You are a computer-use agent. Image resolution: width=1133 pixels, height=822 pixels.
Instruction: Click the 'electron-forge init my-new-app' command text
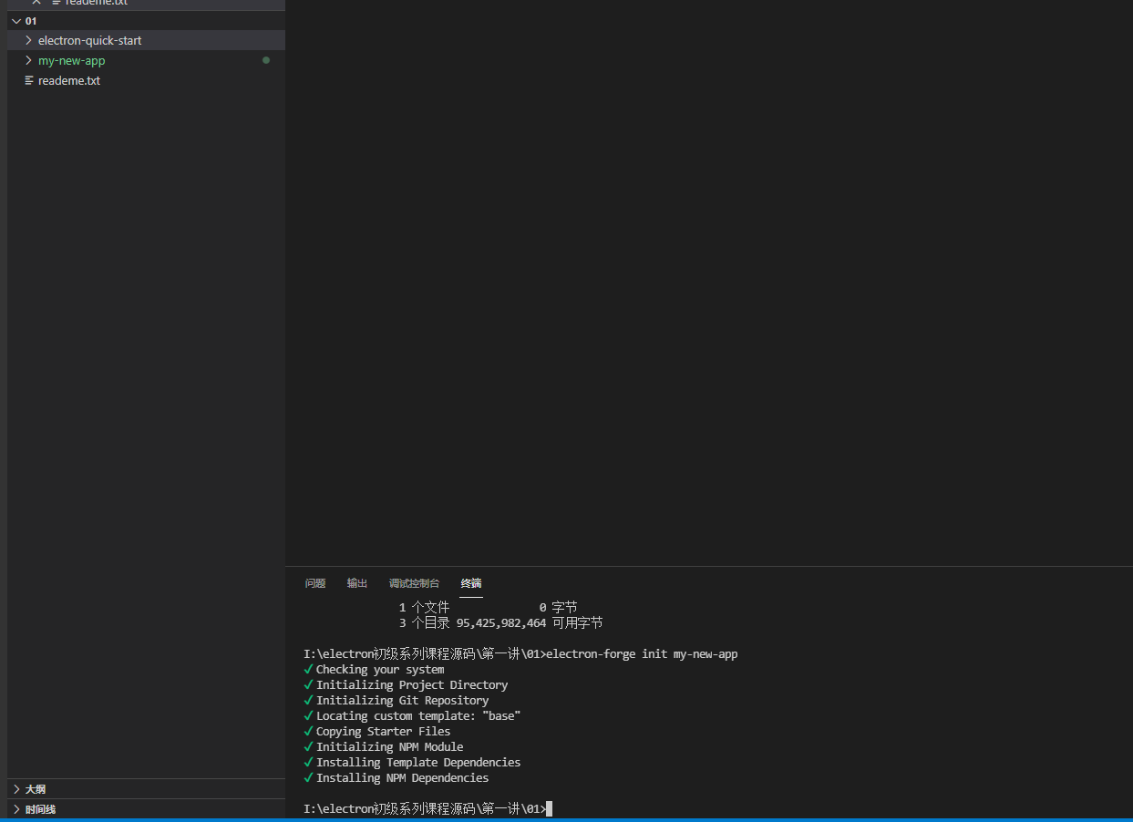[x=642, y=653]
